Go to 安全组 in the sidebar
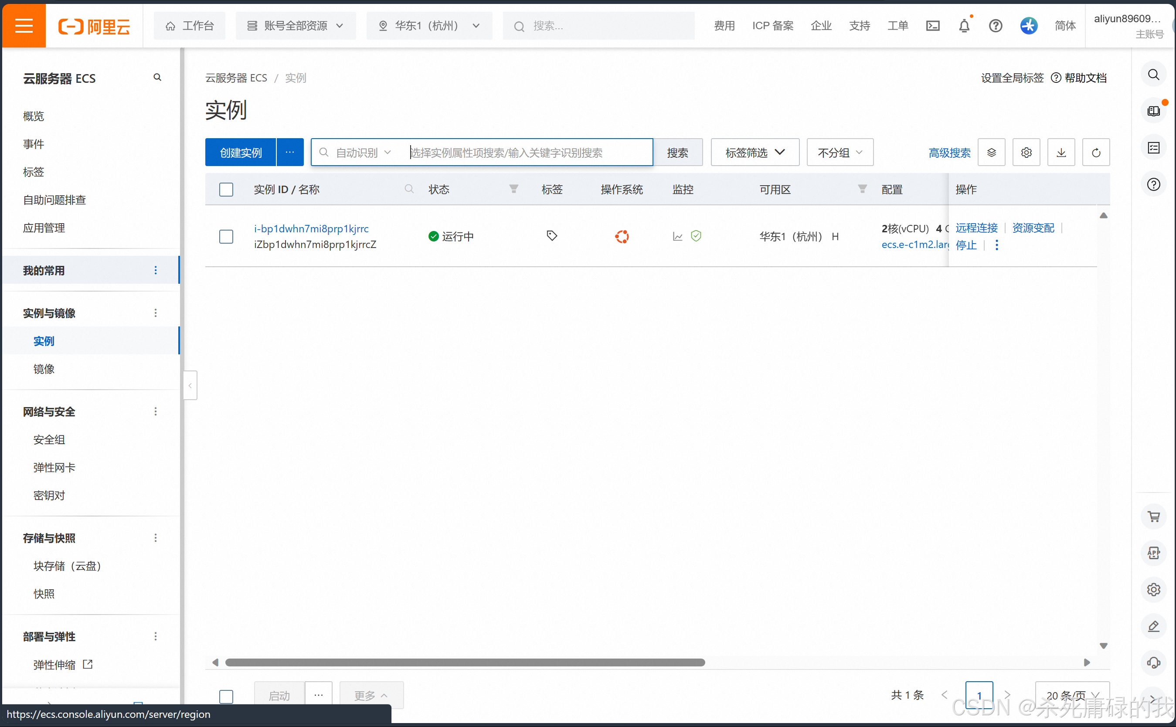 (x=49, y=439)
